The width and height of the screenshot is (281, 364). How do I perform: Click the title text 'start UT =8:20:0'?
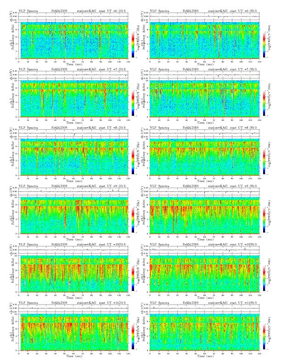coord(112,128)
